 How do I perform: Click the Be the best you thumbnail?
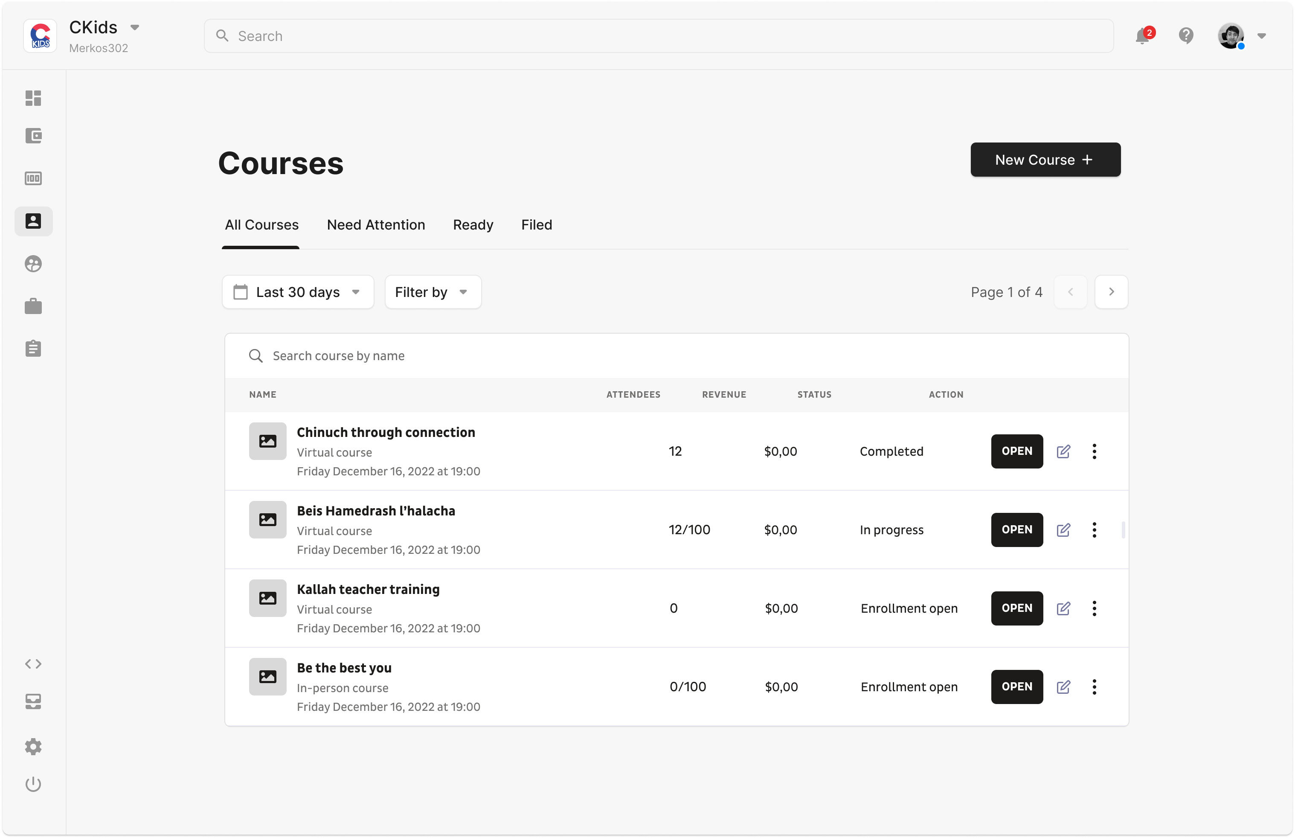point(267,676)
